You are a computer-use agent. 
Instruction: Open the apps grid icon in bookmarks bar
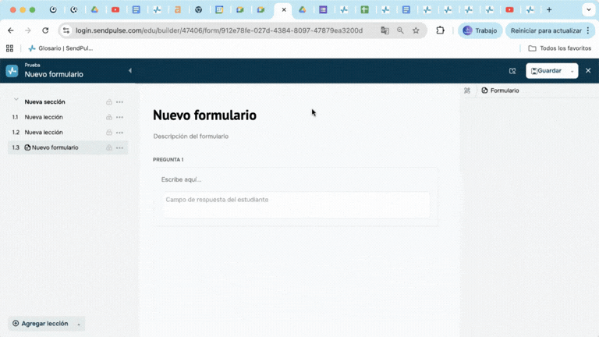coord(9,48)
